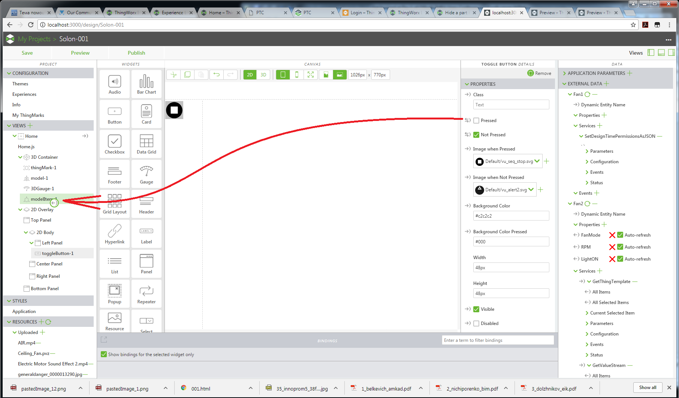Collapse the VIEWS section

pos(9,126)
